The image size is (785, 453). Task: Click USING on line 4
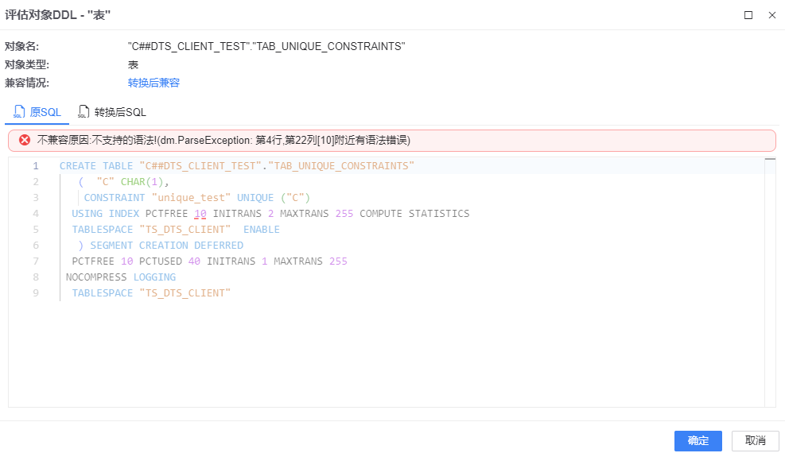point(87,214)
